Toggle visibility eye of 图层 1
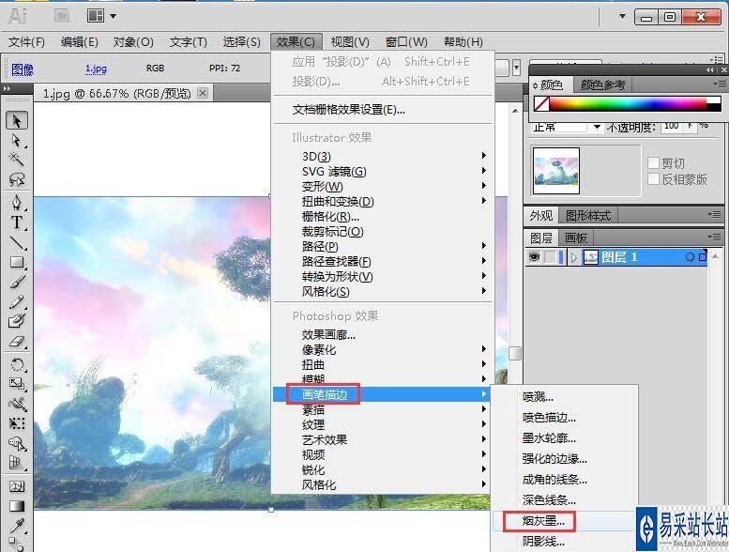The height and width of the screenshot is (552, 729). click(x=534, y=257)
